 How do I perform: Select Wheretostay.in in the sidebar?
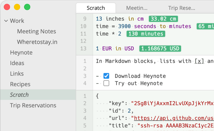[37, 42]
